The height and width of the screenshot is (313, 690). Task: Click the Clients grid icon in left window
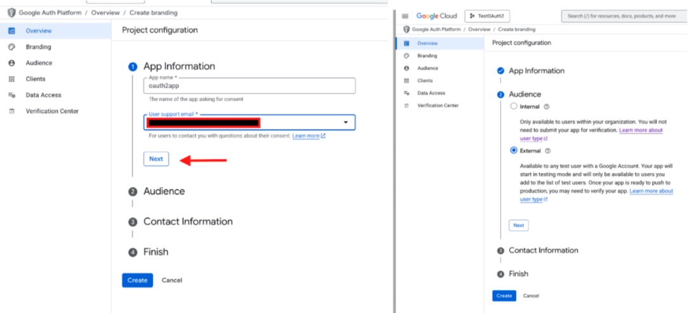click(x=12, y=79)
